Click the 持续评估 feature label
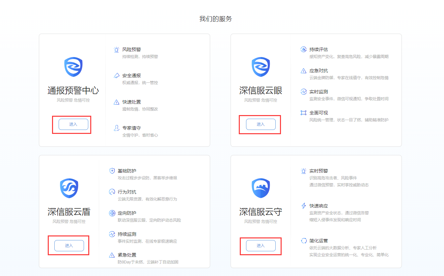 coord(319,49)
